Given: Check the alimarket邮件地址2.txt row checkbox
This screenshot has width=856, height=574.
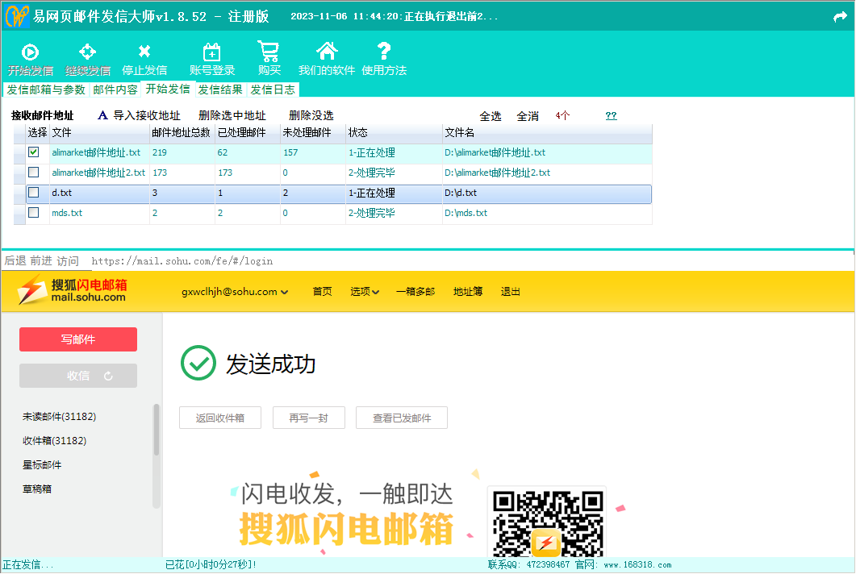Looking at the screenshot, I should pyautogui.click(x=34, y=173).
